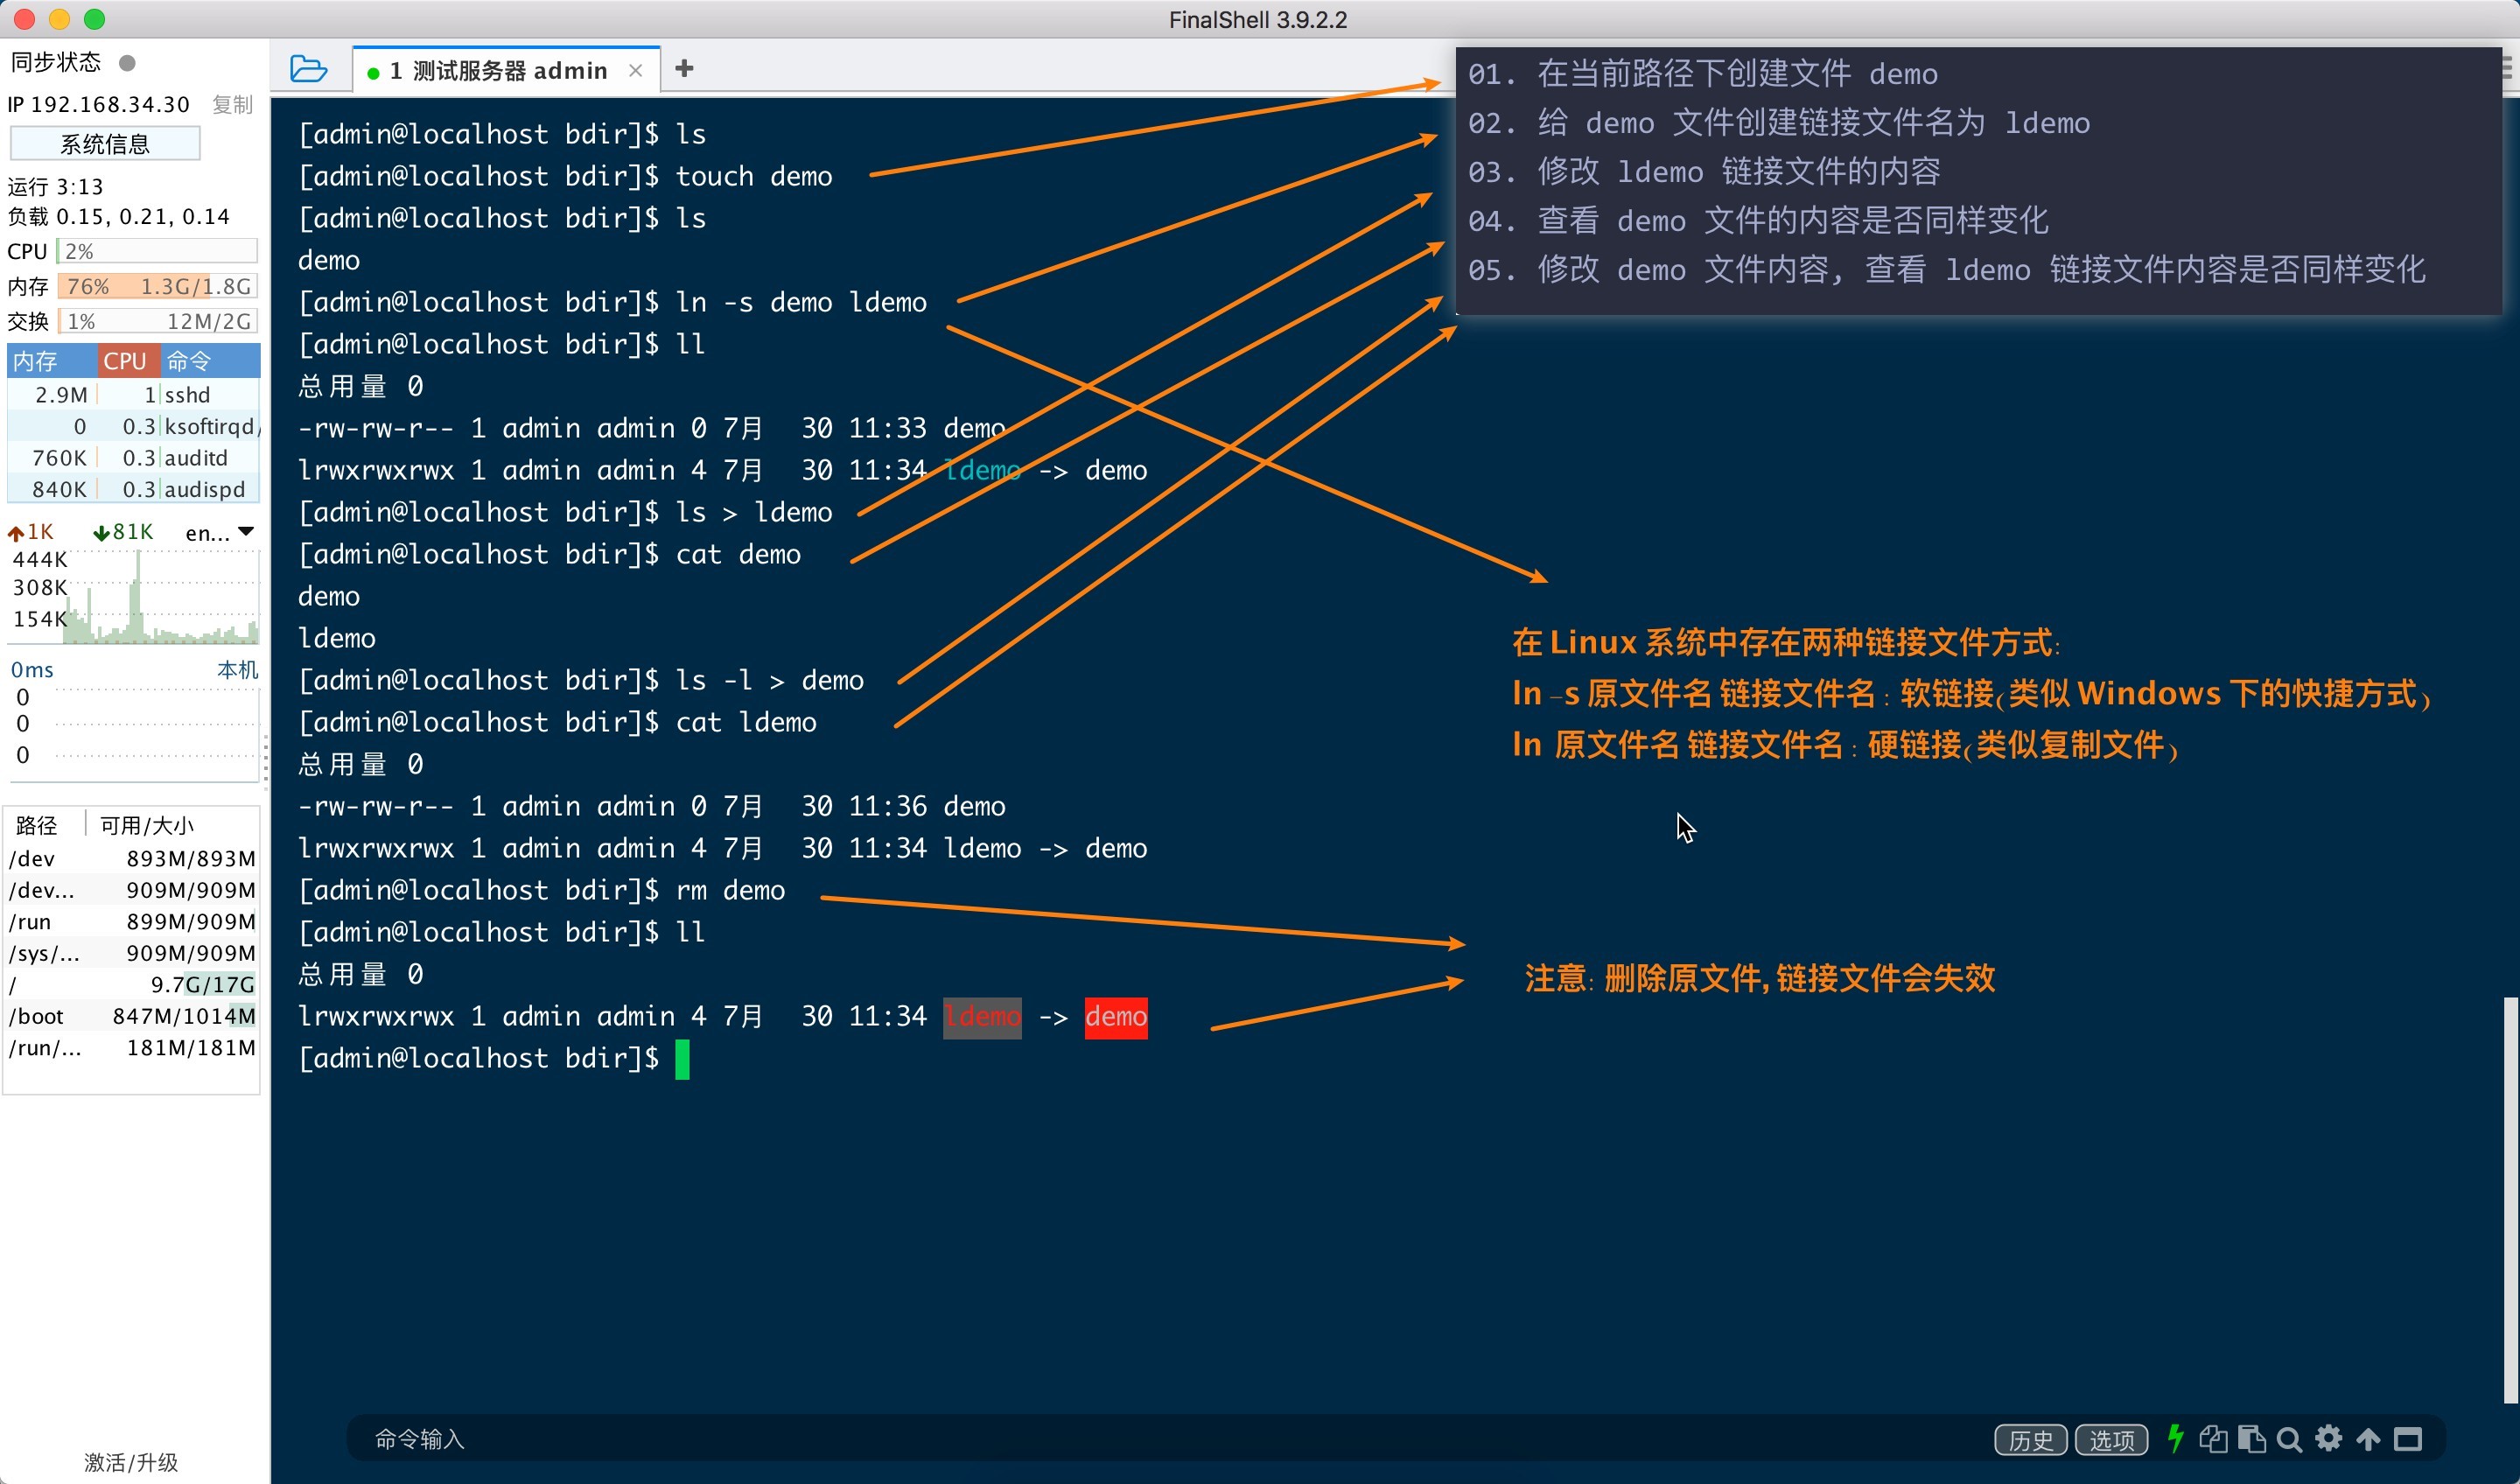Select the root / disk row 9.7G/17G
This screenshot has height=1484, width=2520.
point(132,984)
